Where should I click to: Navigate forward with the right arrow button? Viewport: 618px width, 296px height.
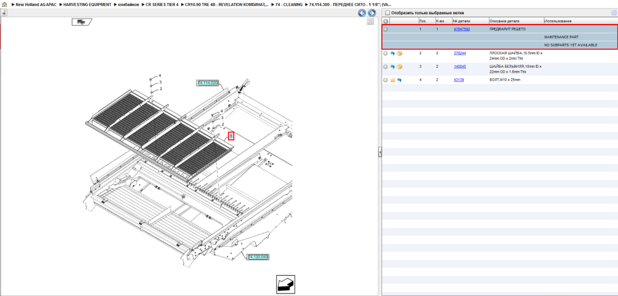coord(371,13)
